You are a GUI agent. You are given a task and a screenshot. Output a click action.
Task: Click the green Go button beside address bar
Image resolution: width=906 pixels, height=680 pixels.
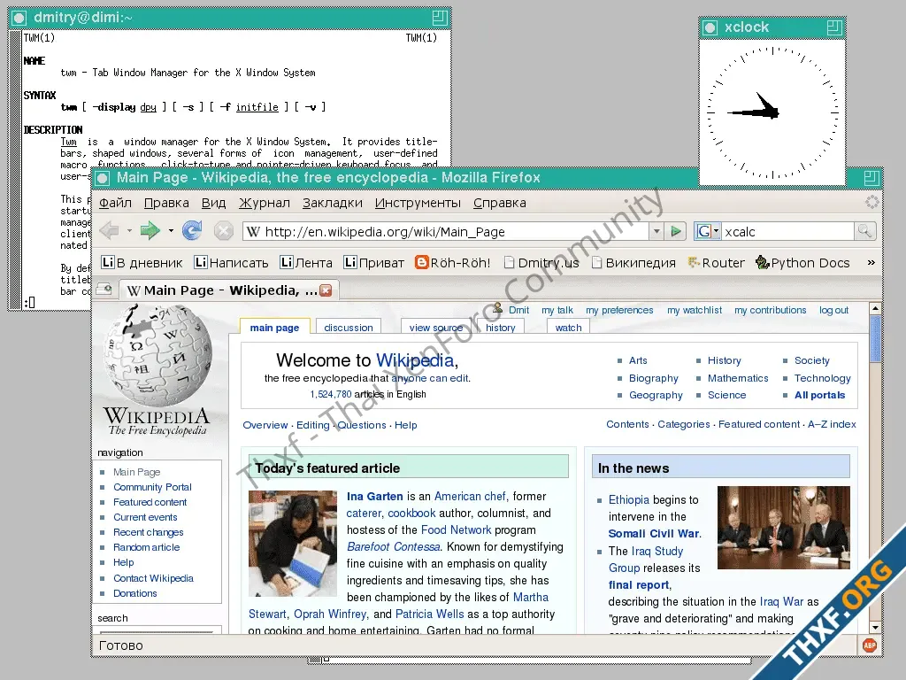[x=675, y=232]
